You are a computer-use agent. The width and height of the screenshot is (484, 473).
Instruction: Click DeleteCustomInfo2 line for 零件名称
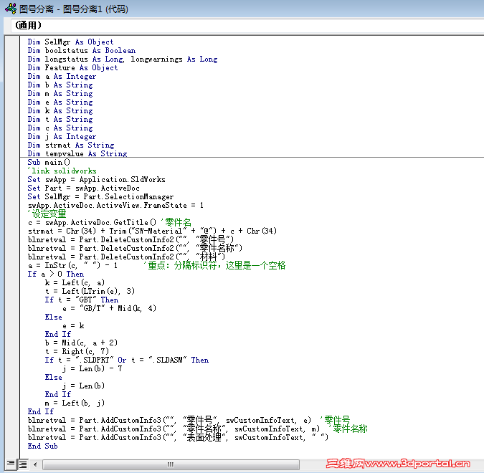(x=135, y=248)
